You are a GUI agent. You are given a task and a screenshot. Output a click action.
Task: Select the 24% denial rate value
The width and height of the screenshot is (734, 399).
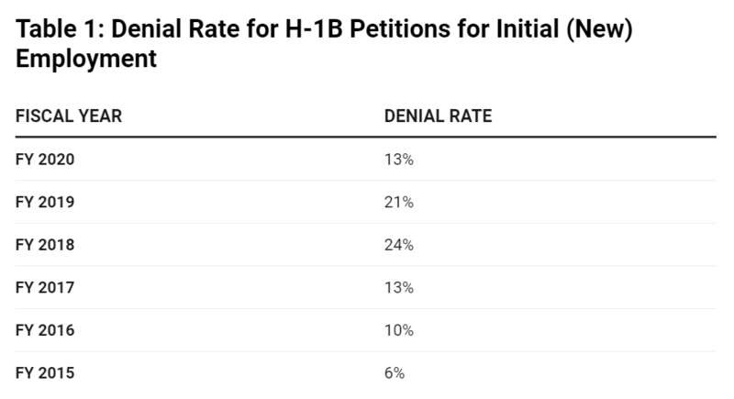pyautogui.click(x=399, y=245)
